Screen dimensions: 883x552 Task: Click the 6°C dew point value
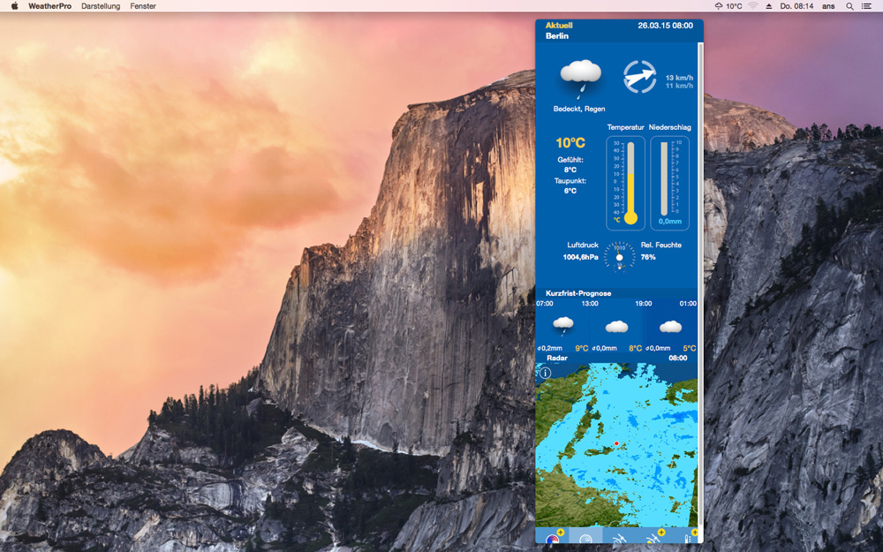(x=570, y=191)
